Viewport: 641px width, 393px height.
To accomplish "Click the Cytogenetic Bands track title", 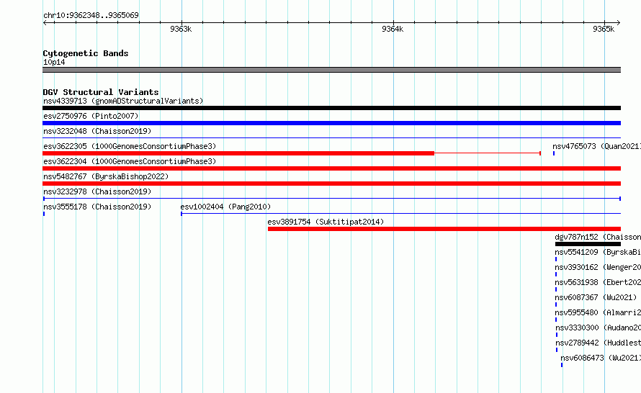I will (86, 53).
